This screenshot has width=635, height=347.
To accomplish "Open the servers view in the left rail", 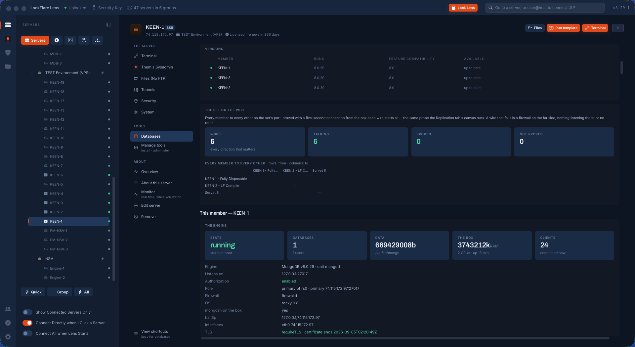I will (8, 25).
